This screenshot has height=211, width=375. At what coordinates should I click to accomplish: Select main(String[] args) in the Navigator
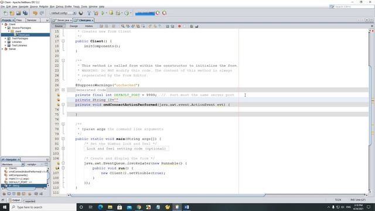tap(19, 179)
